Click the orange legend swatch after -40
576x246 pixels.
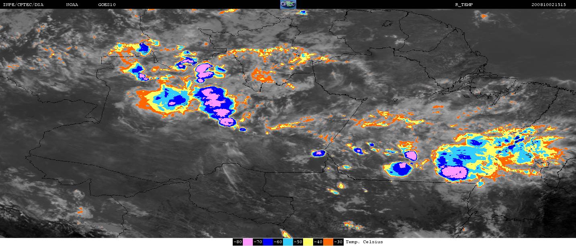click(x=328, y=242)
